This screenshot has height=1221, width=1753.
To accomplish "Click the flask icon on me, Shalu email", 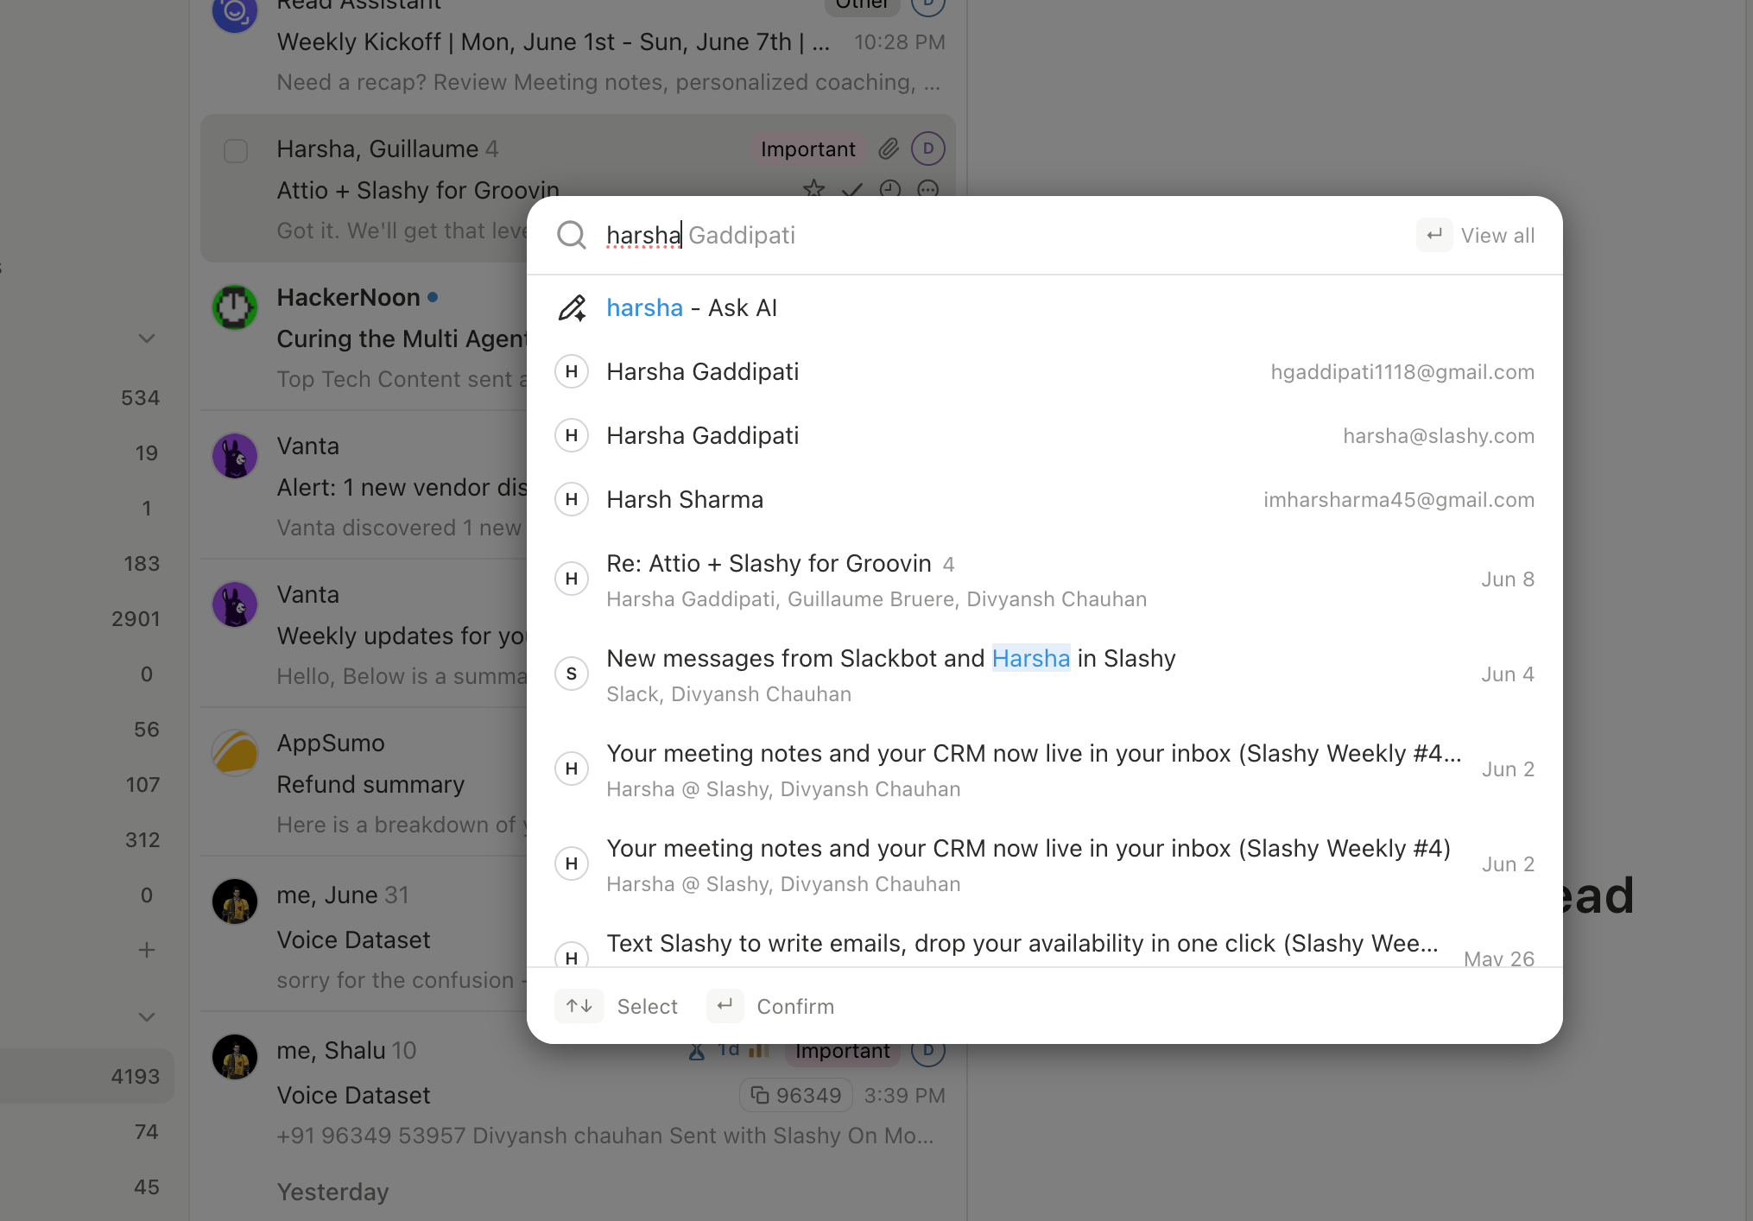I will click(x=696, y=1051).
